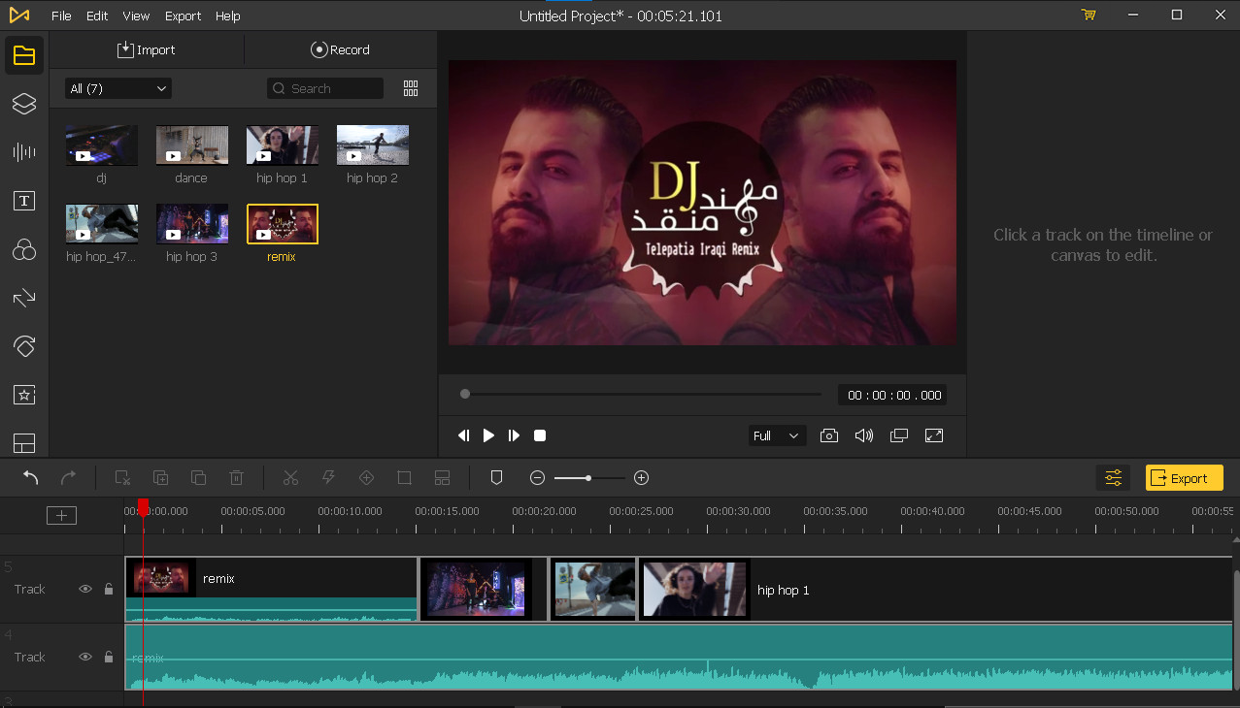
Task: Open the All (7) media filter dropdown
Action: click(x=117, y=87)
